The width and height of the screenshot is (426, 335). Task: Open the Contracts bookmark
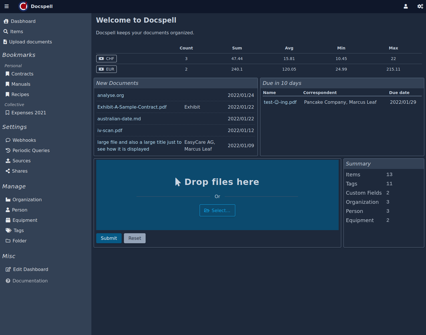(x=22, y=74)
